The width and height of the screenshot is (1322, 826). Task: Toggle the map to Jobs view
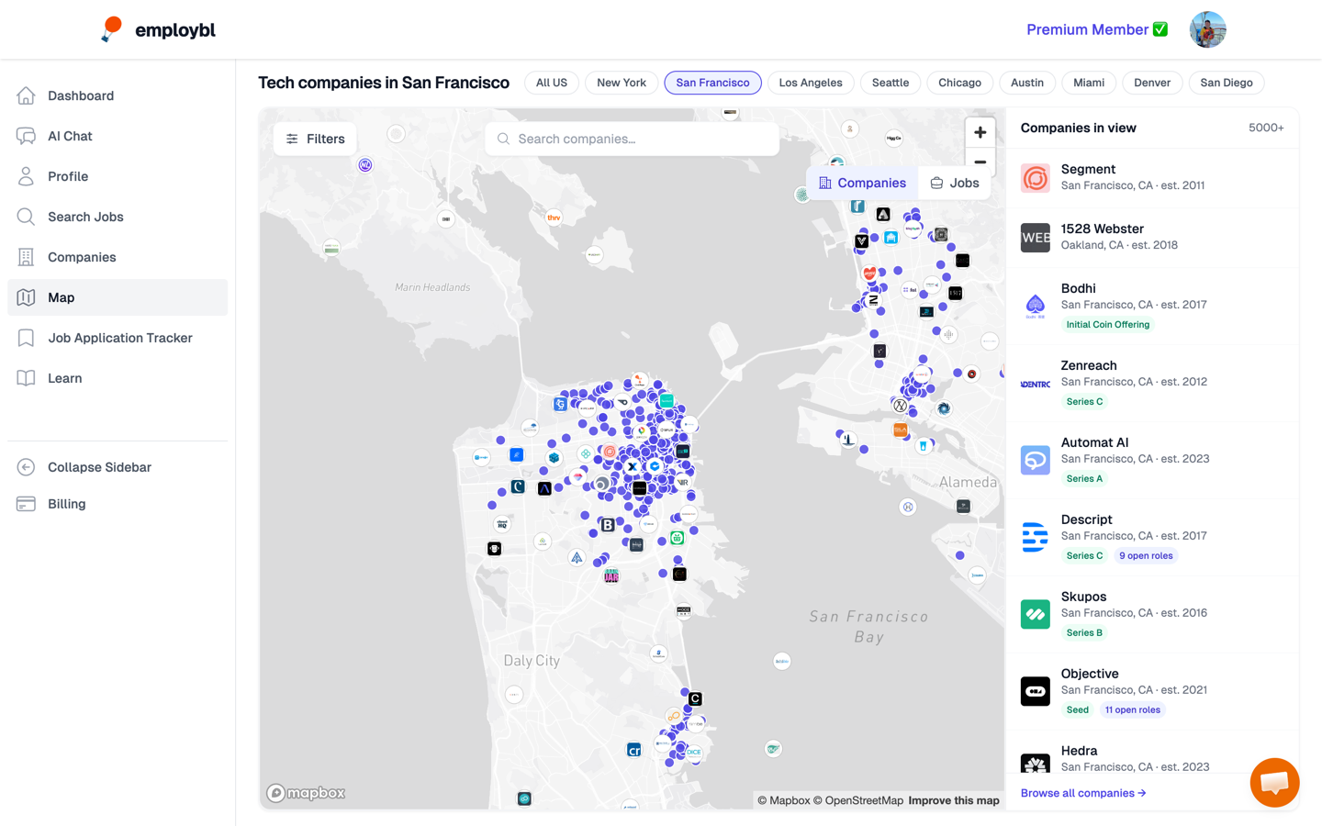point(955,183)
